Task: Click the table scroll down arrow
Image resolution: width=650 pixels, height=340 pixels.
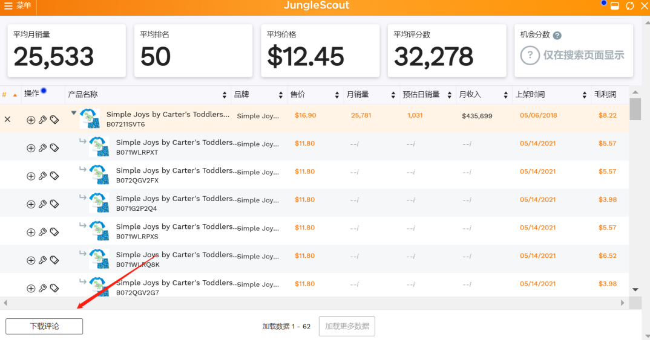Action: [635, 290]
